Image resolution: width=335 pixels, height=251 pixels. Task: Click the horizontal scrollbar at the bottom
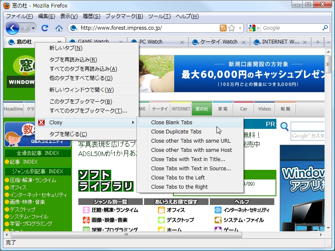(126, 236)
